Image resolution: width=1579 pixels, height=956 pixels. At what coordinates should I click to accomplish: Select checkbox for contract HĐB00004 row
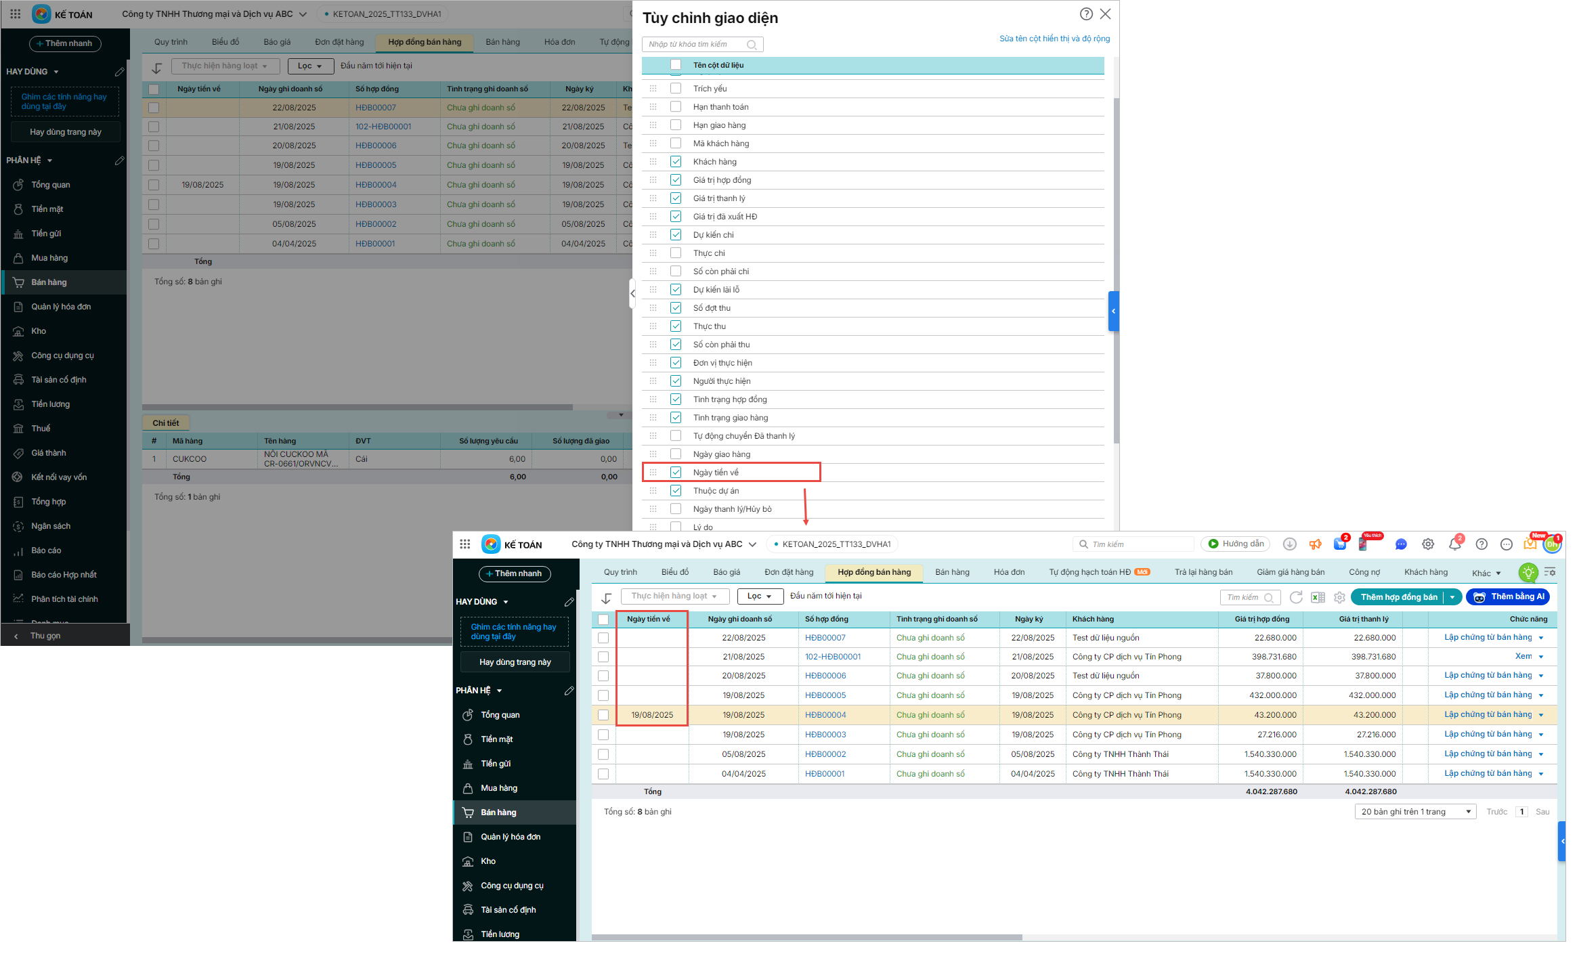[603, 715]
